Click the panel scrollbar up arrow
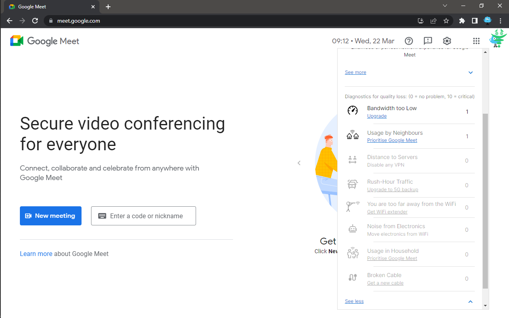 [x=485, y=52]
